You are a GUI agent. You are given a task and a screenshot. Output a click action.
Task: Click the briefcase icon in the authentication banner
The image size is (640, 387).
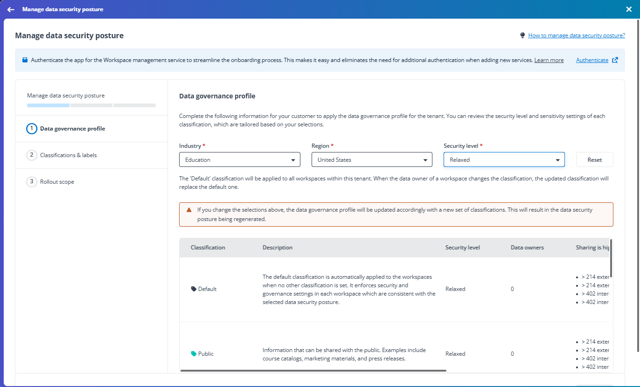[x=25, y=60]
